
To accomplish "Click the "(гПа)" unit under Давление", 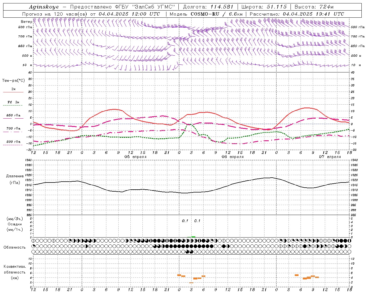I will tap(15, 183).
